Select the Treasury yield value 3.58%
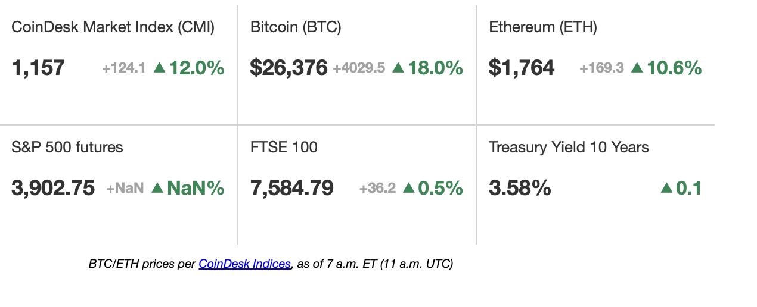The image size is (757, 307). pos(520,188)
